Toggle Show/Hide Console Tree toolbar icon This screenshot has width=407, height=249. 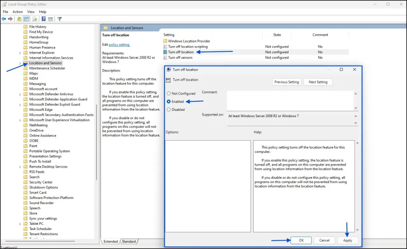(26, 19)
